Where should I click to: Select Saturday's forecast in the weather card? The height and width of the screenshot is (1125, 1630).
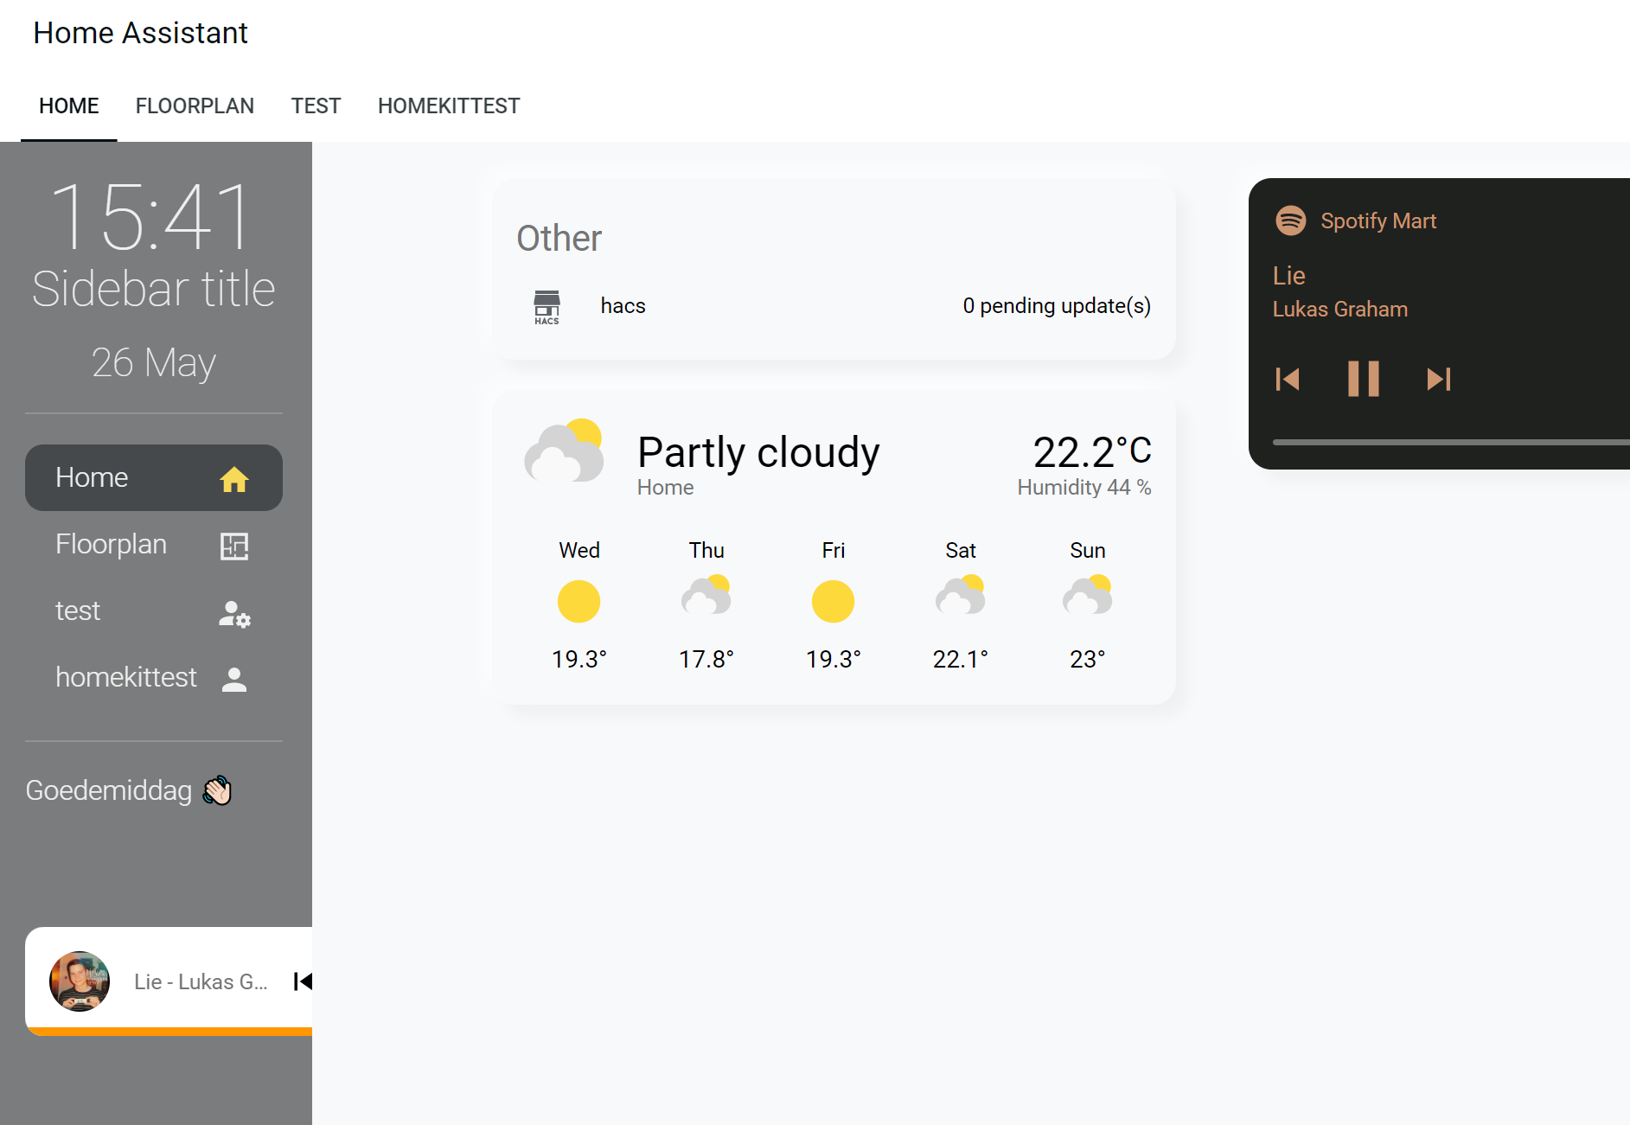[x=961, y=601]
